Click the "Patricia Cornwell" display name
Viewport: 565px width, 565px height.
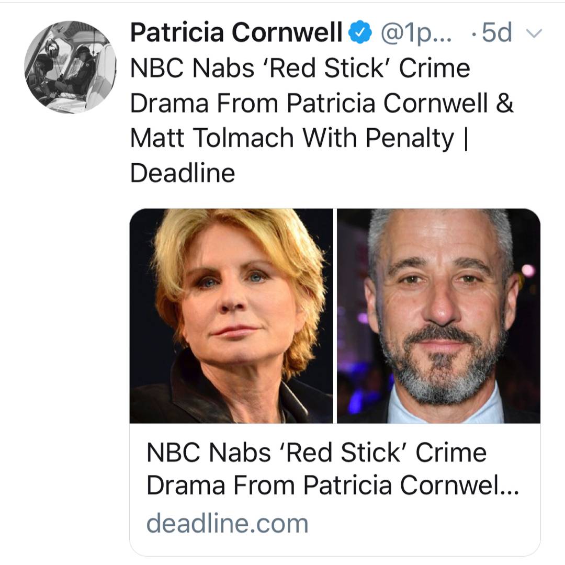pos(236,33)
